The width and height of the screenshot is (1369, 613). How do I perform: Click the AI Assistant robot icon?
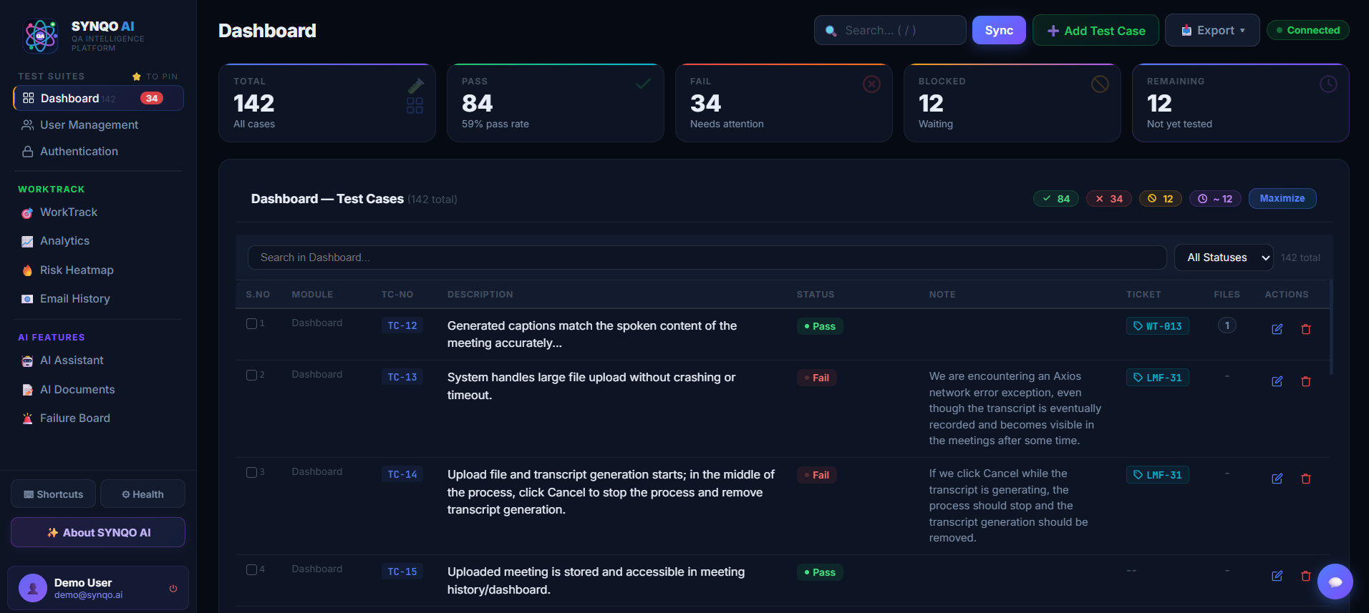coord(27,361)
